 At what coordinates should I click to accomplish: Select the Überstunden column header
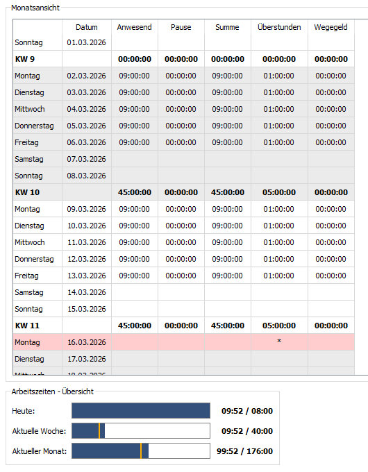pos(279,27)
